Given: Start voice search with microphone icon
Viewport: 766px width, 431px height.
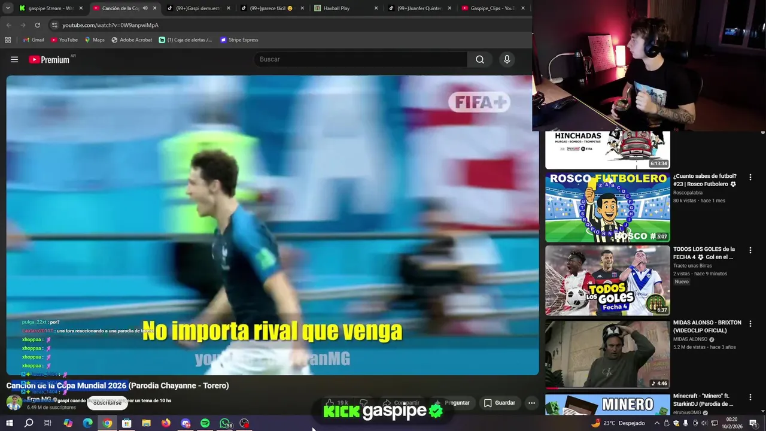Looking at the screenshot, I should point(507,59).
